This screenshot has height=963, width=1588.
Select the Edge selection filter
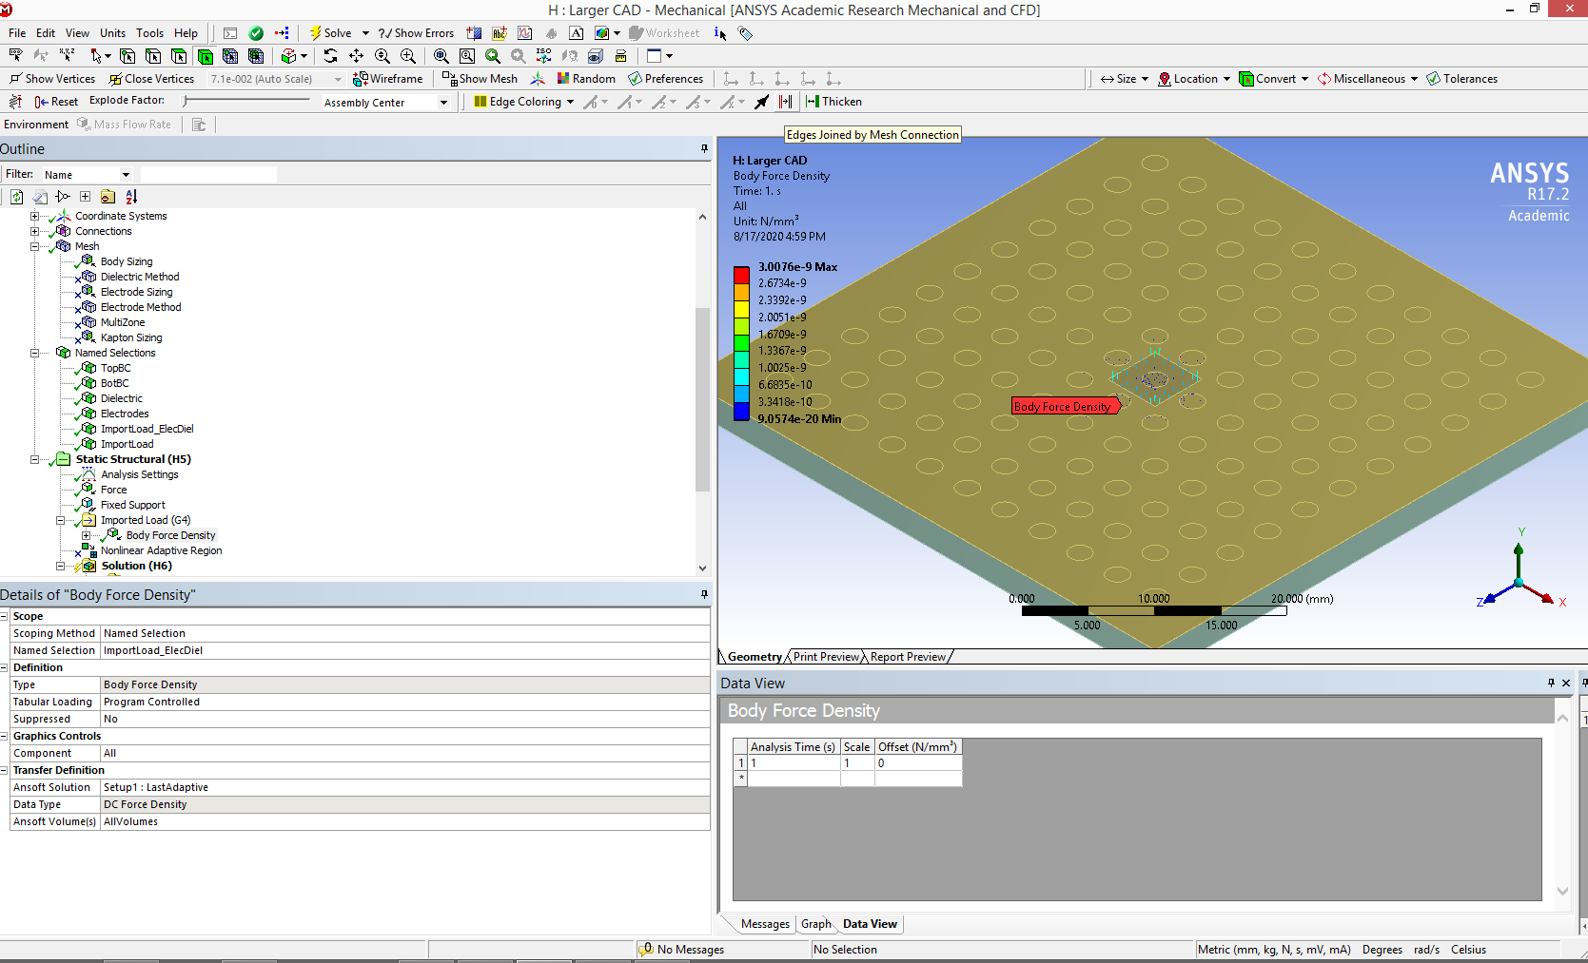pyautogui.click(x=153, y=56)
